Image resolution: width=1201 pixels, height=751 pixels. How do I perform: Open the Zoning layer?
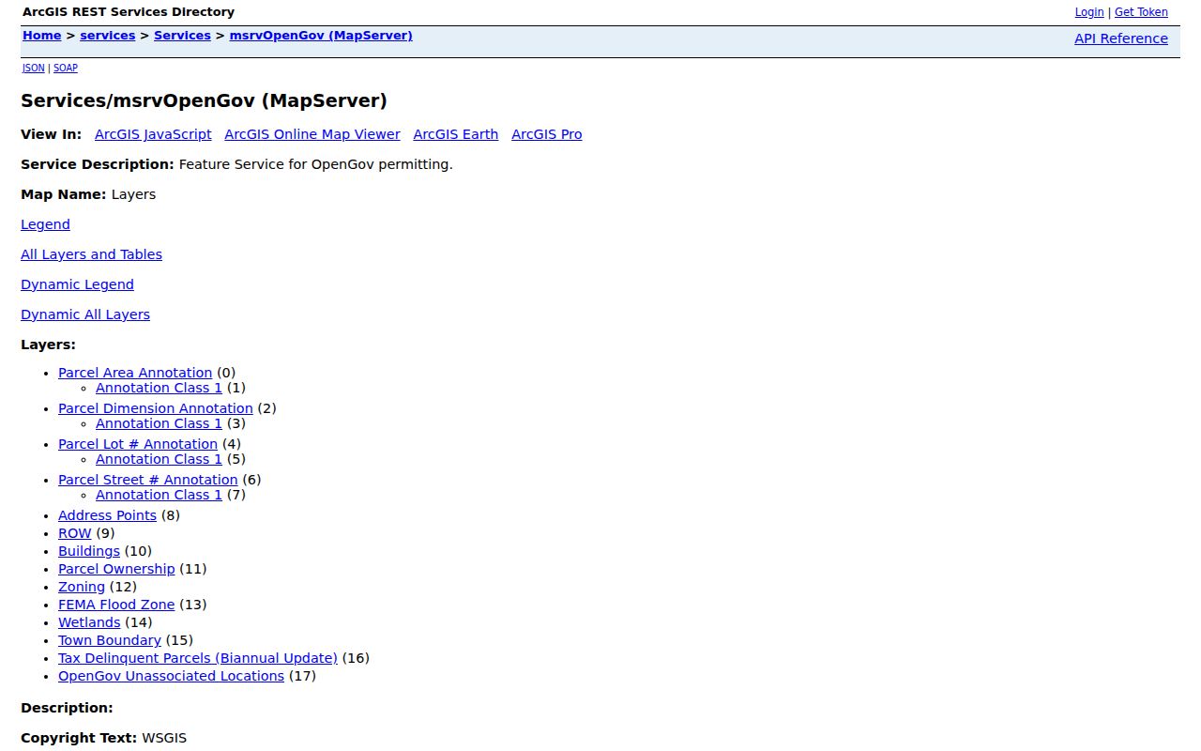pyautogui.click(x=82, y=587)
